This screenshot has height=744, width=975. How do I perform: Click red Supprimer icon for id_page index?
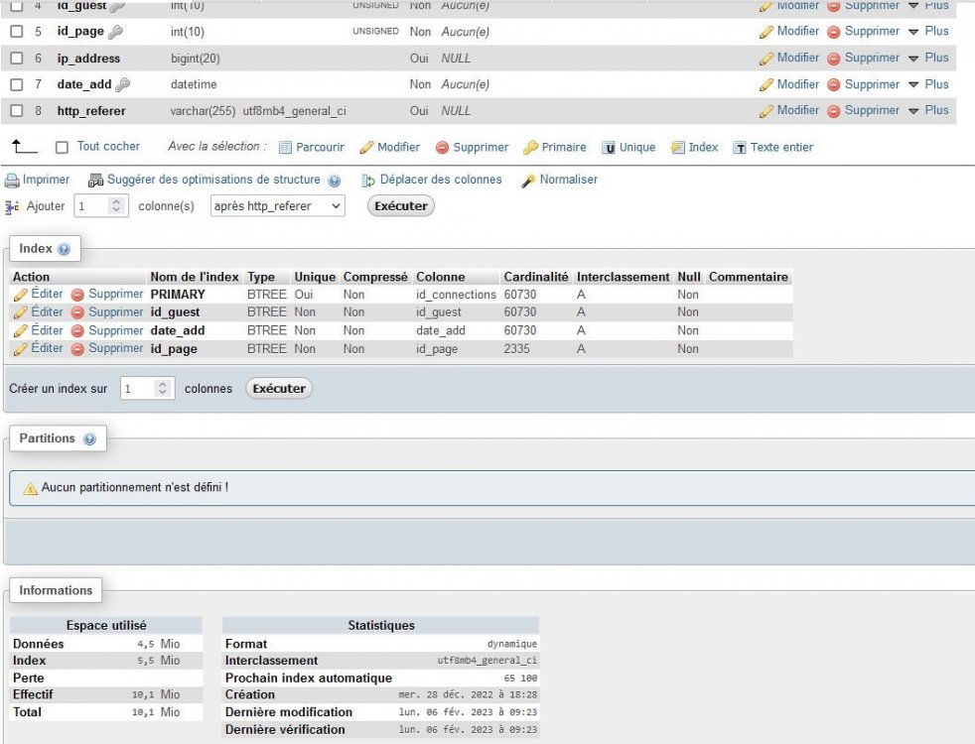pyautogui.click(x=77, y=349)
